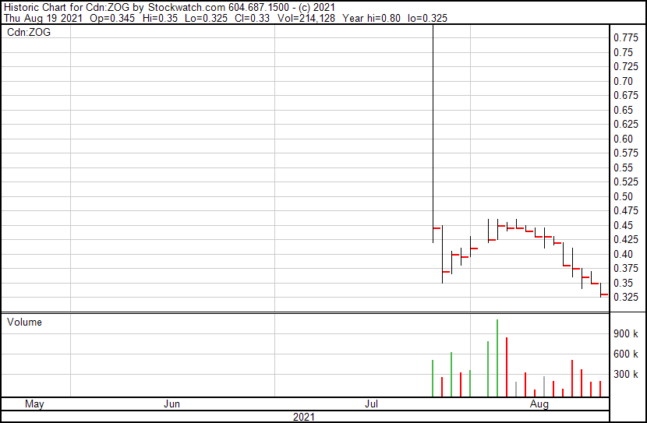Image resolution: width=647 pixels, height=423 pixels.
Task: Click the 'Lo=0.325' low value
Action: pos(206,18)
